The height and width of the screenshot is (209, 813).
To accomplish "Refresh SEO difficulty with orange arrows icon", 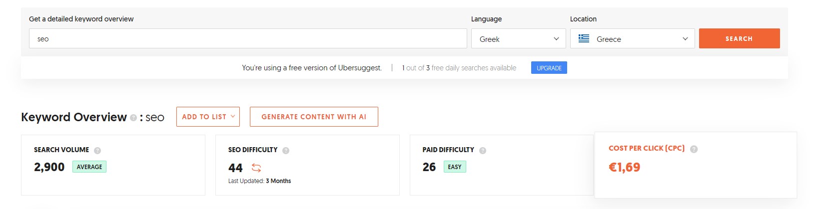I will click(x=256, y=168).
